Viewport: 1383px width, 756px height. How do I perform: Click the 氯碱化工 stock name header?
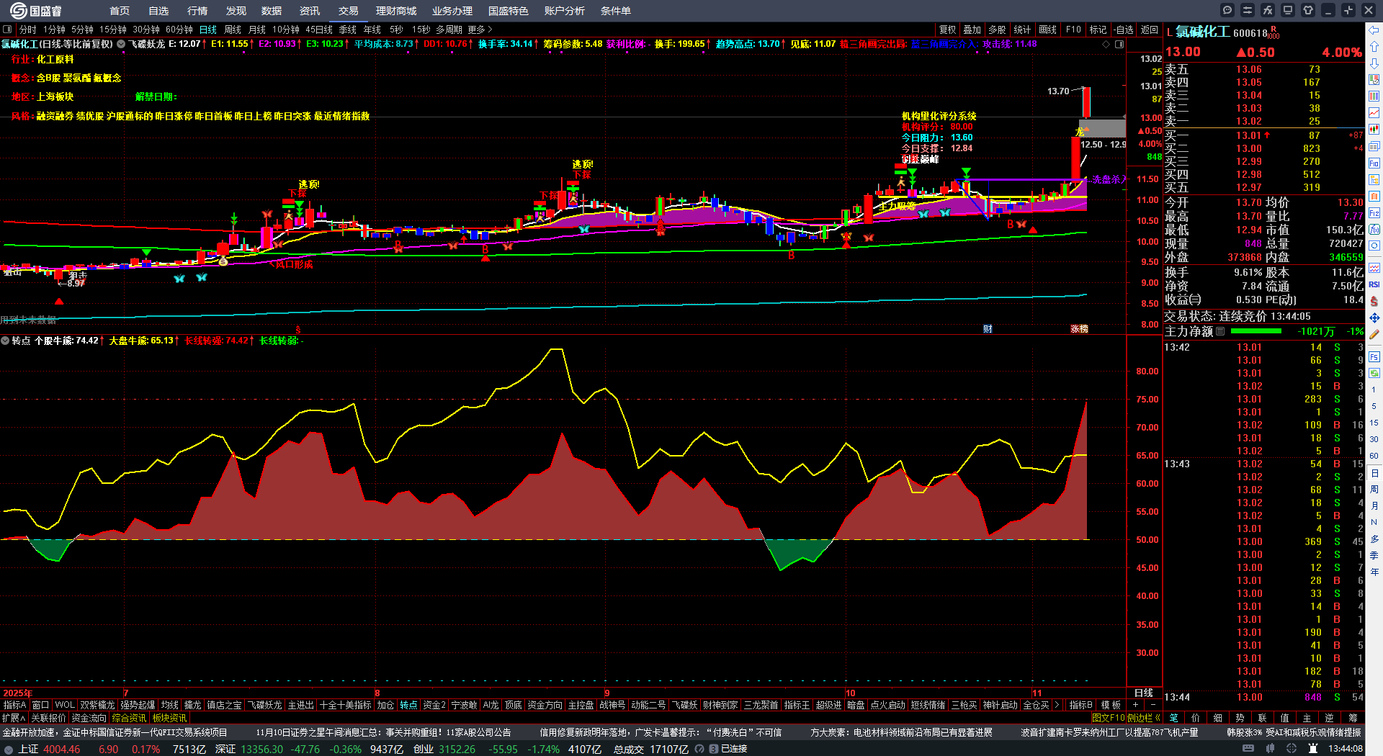pos(1203,32)
